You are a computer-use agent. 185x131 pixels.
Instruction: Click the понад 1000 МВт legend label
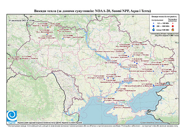tap(163, 30)
